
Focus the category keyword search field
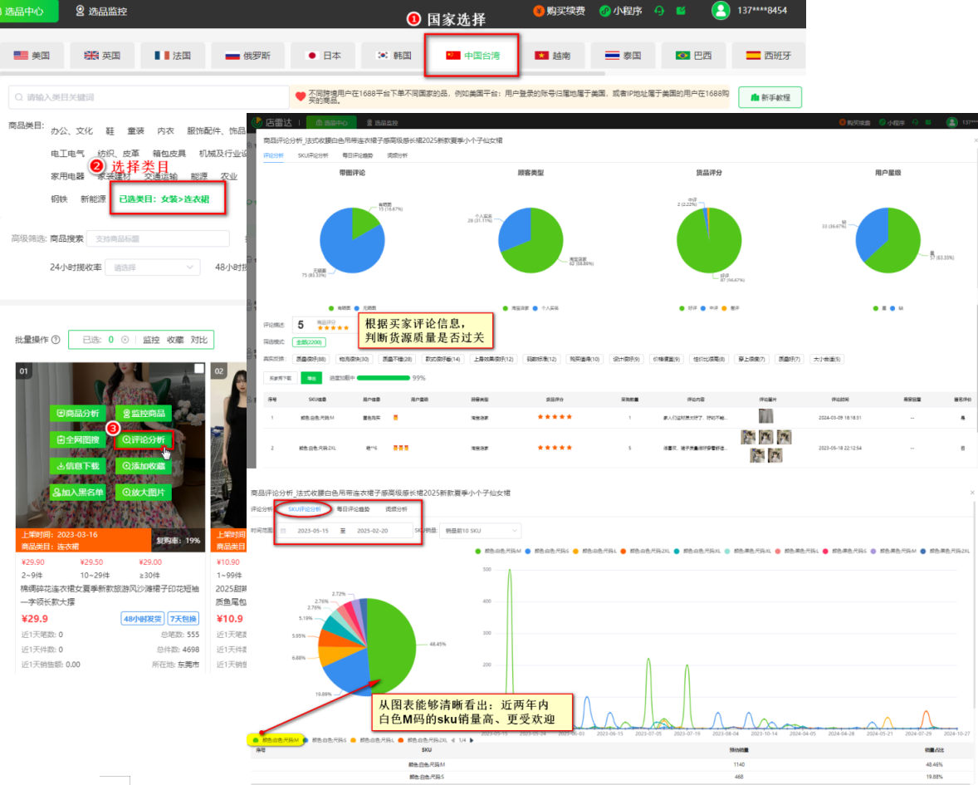(x=149, y=97)
